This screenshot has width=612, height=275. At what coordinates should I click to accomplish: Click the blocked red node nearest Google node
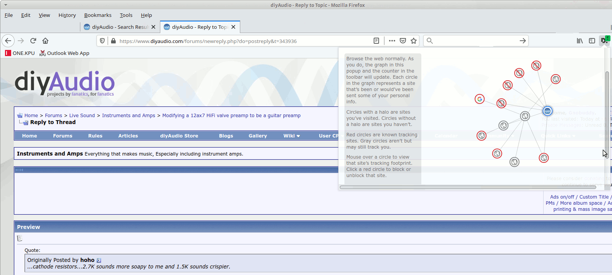click(x=501, y=103)
